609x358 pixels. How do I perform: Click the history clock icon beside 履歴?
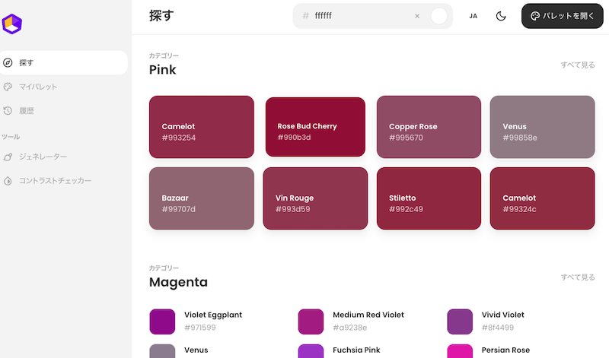tap(8, 111)
